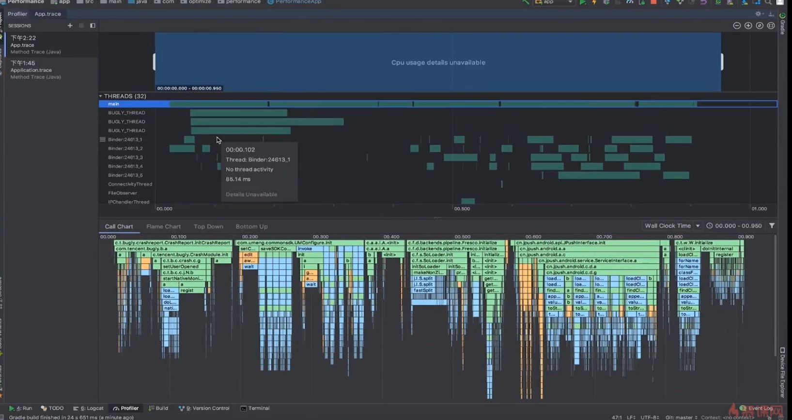This screenshot has width=792, height=420.
Task: Select the main thread row
Action: (438, 104)
